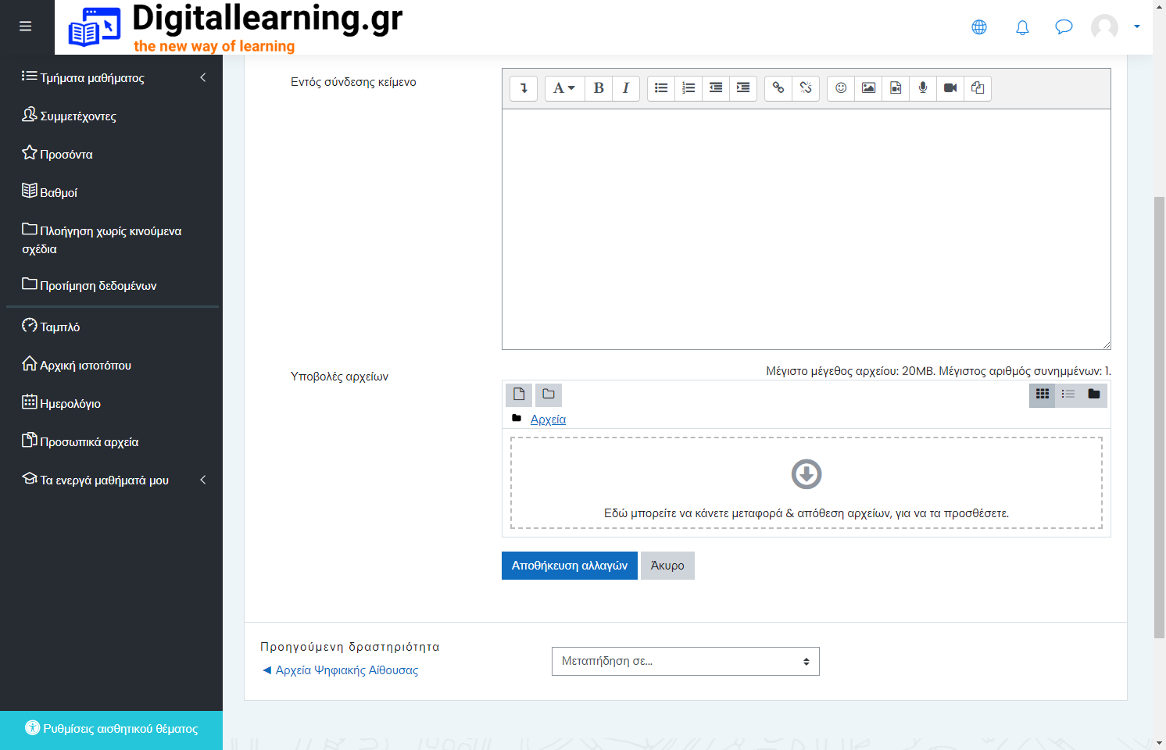Click the indent toolbar icon
Image resolution: width=1166 pixels, height=750 pixels.
pyautogui.click(x=743, y=88)
